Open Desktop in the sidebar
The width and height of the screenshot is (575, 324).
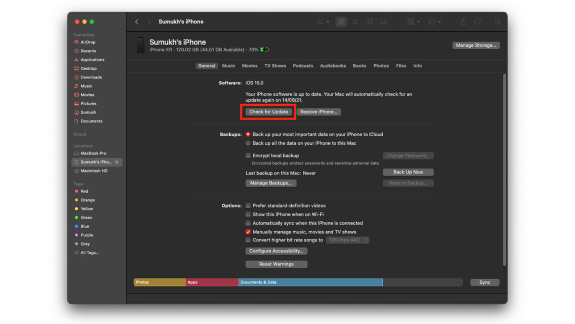(x=89, y=68)
